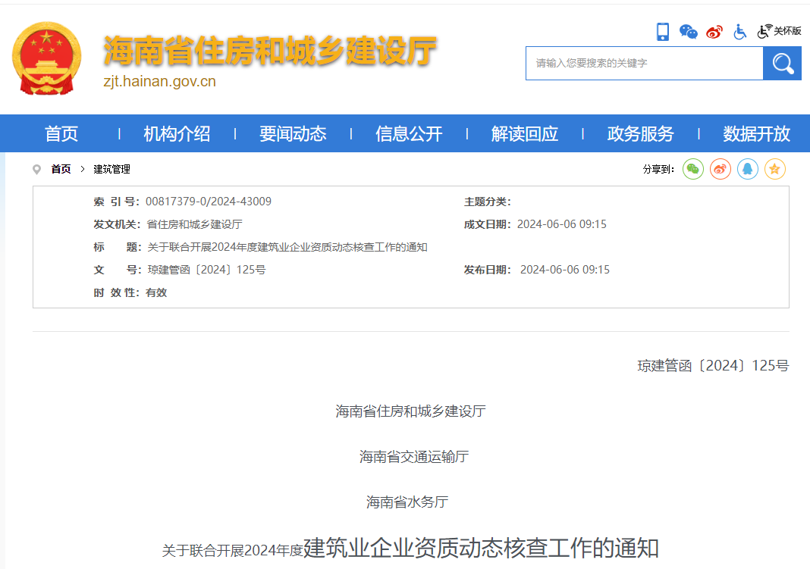Click 海南省住房和城乡建设厅 line in article body
The width and height of the screenshot is (810, 569).
pos(410,411)
